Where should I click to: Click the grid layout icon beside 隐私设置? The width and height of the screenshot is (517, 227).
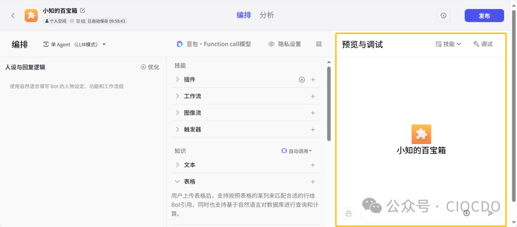tap(319, 44)
